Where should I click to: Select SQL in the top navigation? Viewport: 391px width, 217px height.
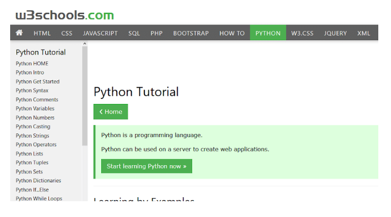tap(134, 33)
